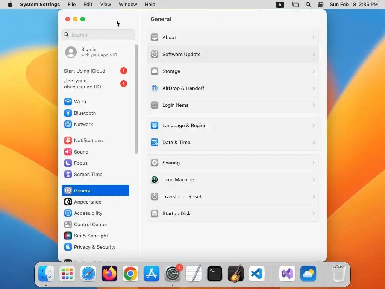Click the Date & Time calendar icon
This screenshot has width=385, height=289.
tap(155, 143)
